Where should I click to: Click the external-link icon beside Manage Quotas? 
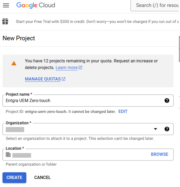pyautogui.click(x=63, y=79)
